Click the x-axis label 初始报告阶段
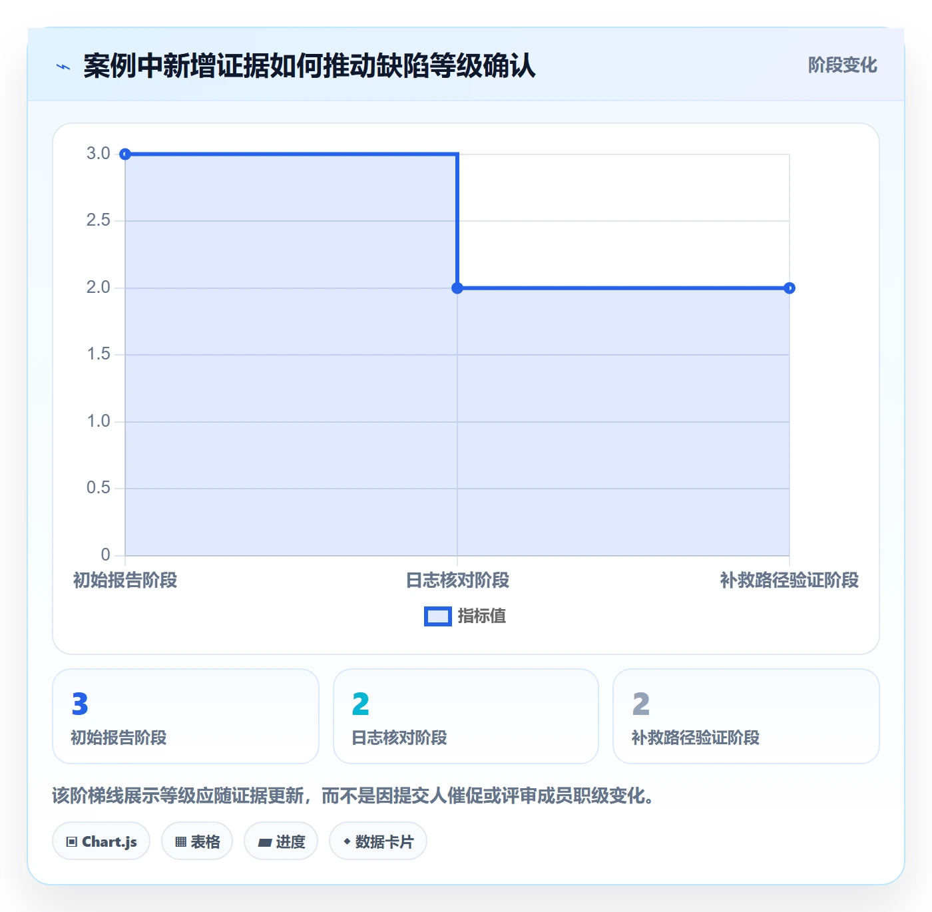The image size is (932, 912). [125, 580]
